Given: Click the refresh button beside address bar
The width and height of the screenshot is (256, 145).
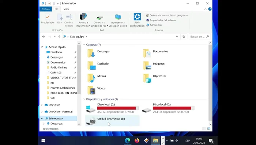Looking at the screenshot, I should click(x=184, y=37).
